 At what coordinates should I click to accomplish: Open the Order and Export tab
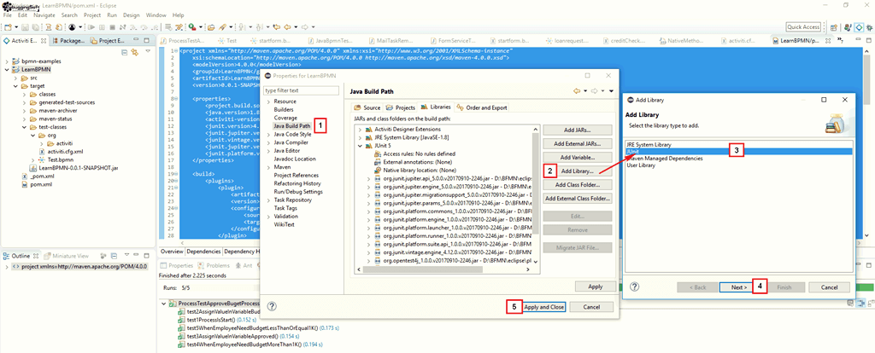pos(482,107)
